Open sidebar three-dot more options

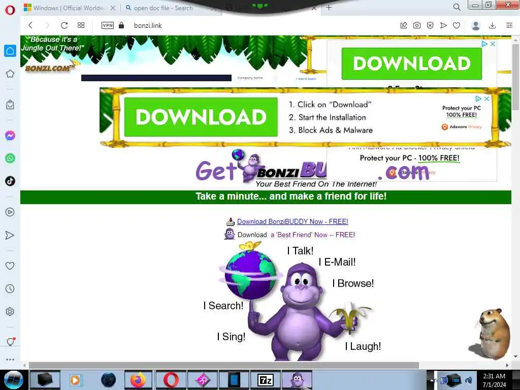click(10, 360)
